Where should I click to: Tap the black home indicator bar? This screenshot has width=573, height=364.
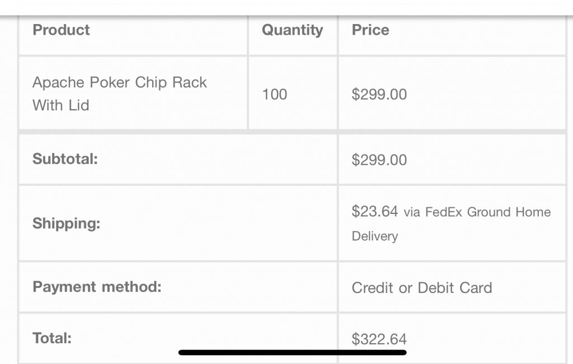tap(292, 353)
